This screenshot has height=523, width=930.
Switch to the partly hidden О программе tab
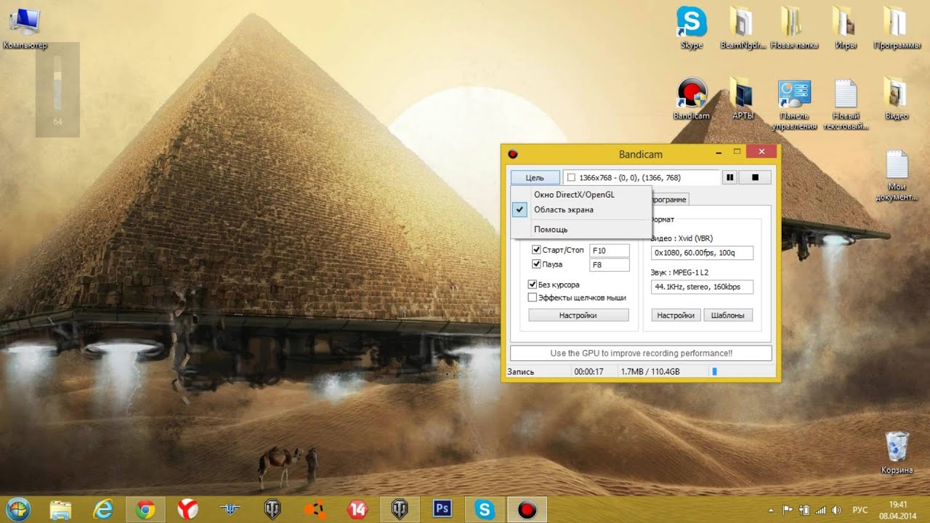click(669, 199)
